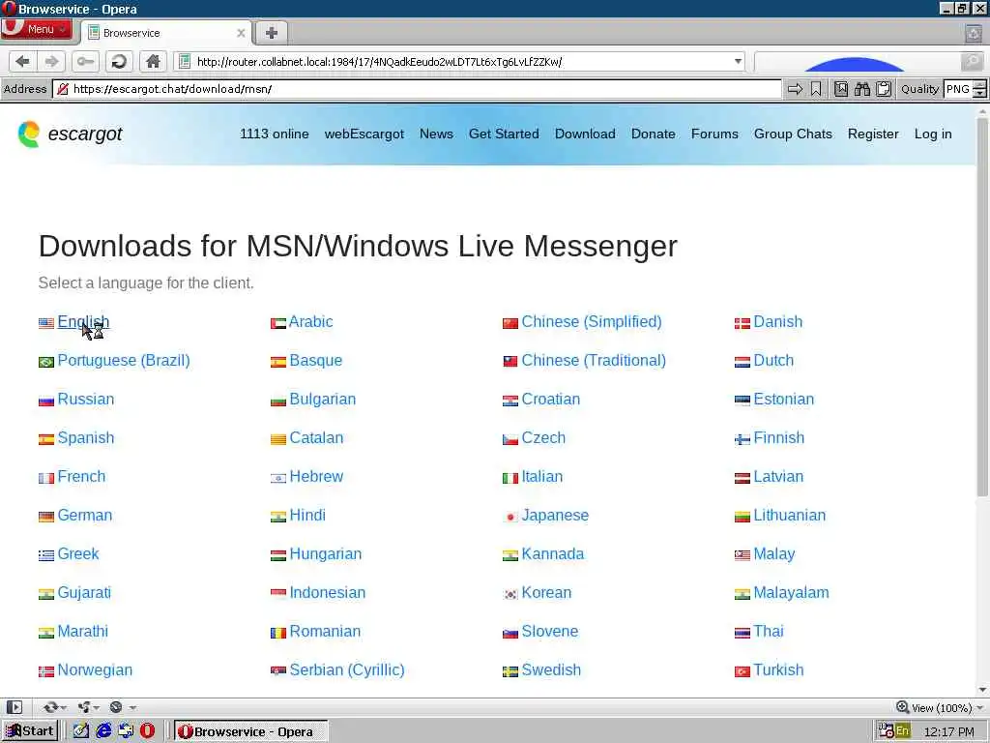Click the bookmark icon in Browservice bar
This screenshot has height=743, width=990.
pyautogui.click(x=816, y=89)
